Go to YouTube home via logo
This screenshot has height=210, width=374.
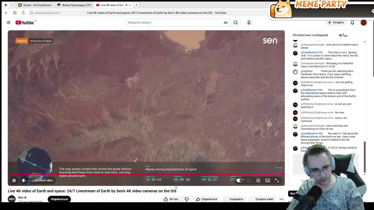tap(25, 22)
